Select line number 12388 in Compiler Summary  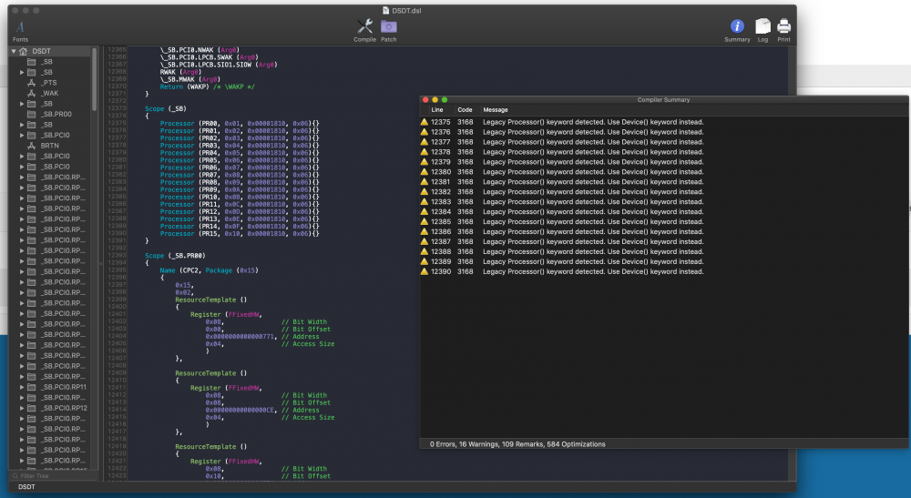point(440,251)
